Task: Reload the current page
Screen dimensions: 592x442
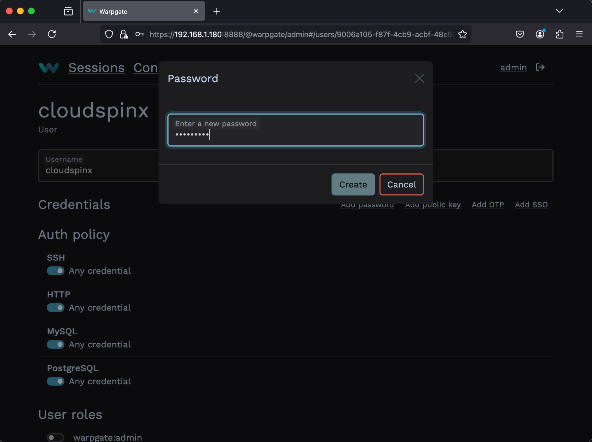Action: [x=52, y=34]
